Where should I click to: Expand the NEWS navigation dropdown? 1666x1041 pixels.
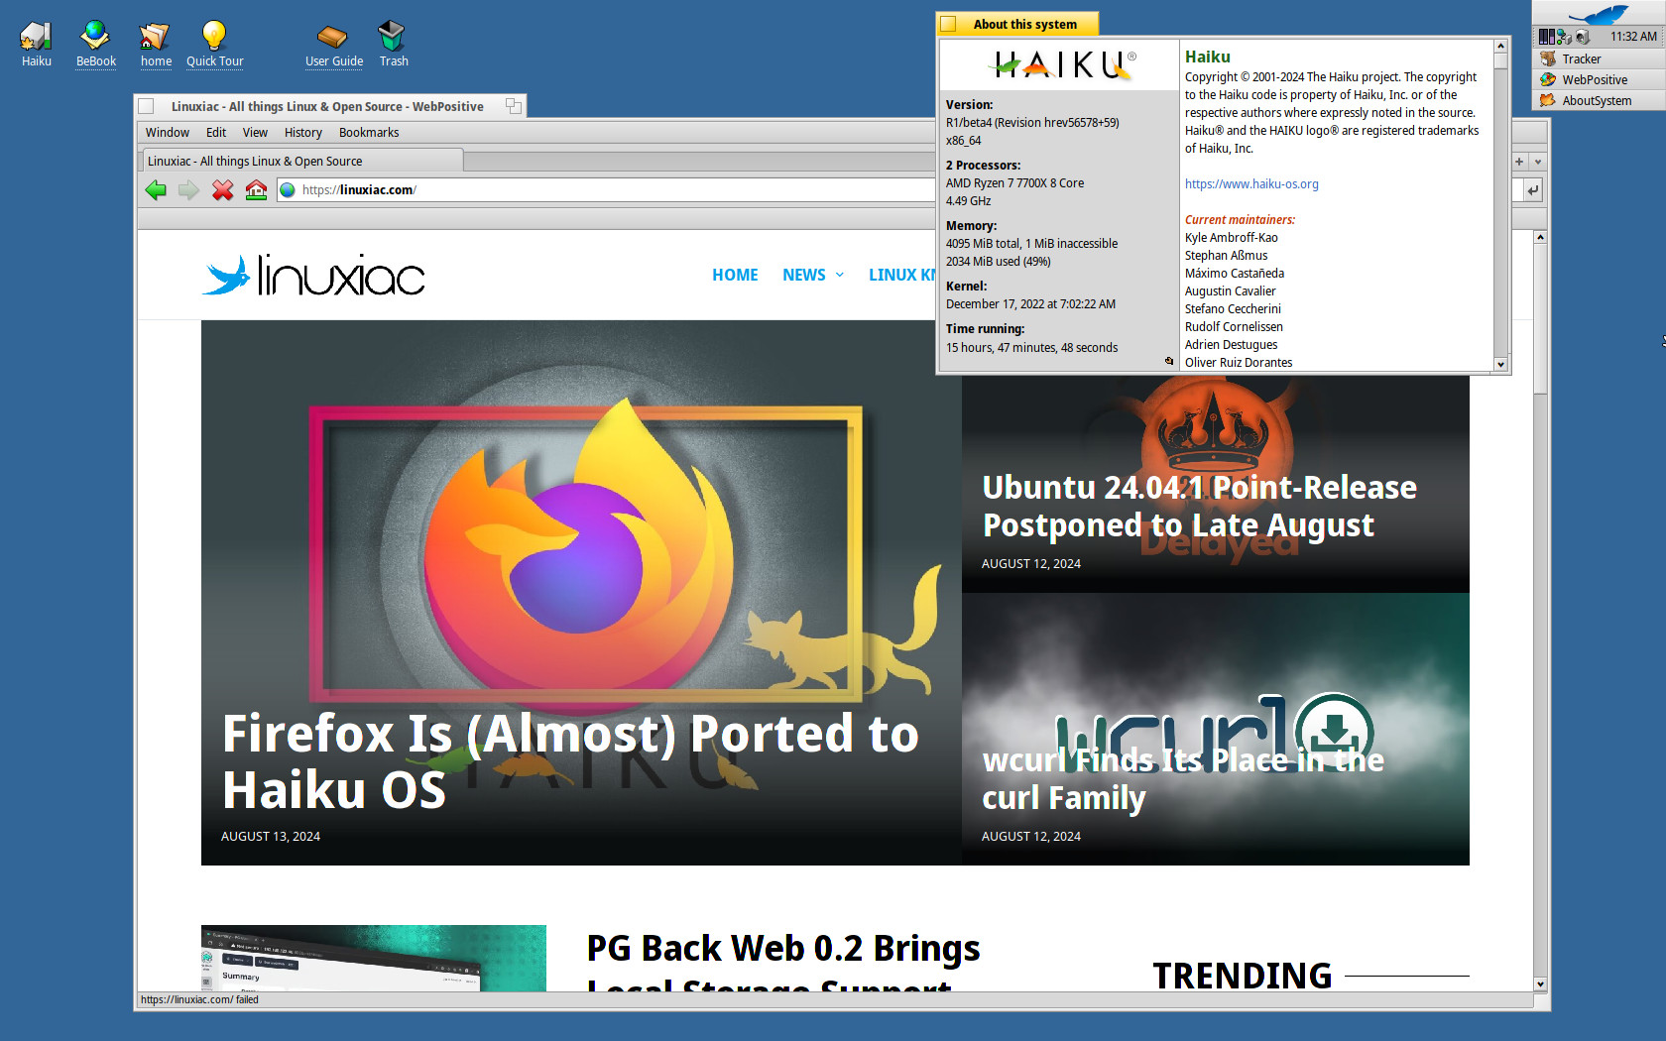pos(840,275)
